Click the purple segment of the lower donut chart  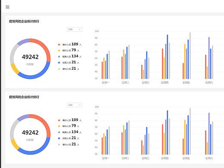coord(23,117)
